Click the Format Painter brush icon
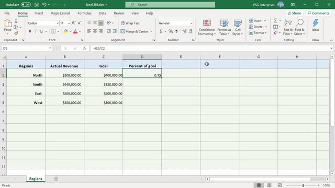Image resolution: width=335 pixels, height=188 pixels. pyautogui.click(x=16, y=33)
